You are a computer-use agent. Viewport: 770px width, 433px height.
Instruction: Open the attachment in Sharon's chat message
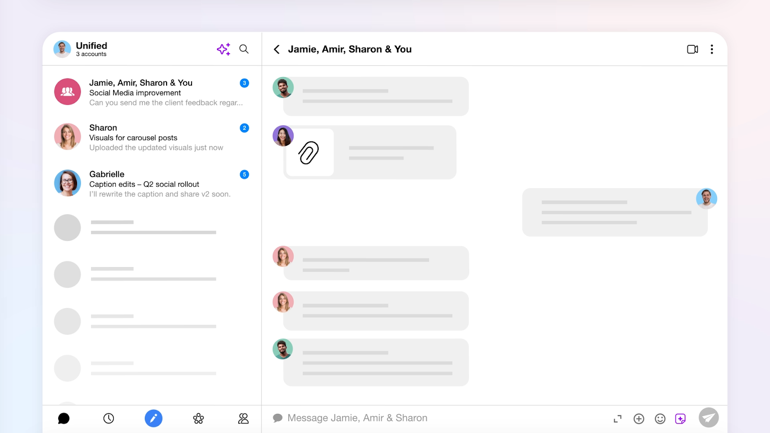click(x=309, y=152)
